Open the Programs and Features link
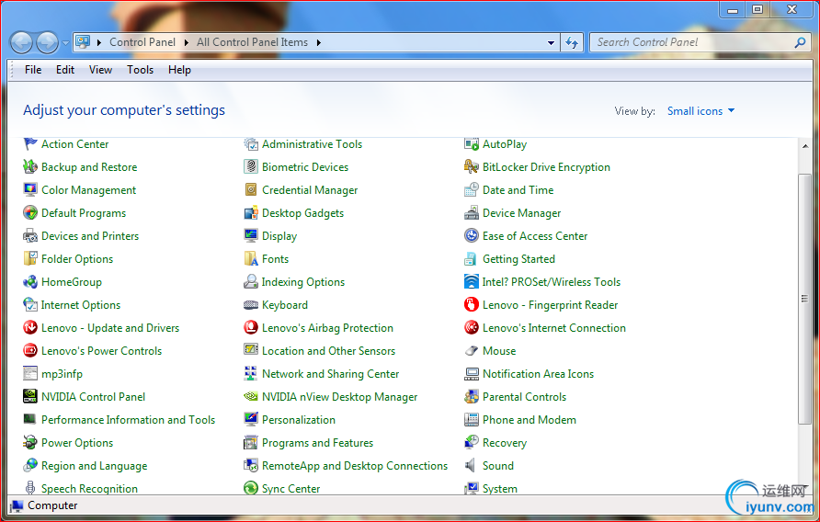The height and width of the screenshot is (522, 820). point(317,443)
